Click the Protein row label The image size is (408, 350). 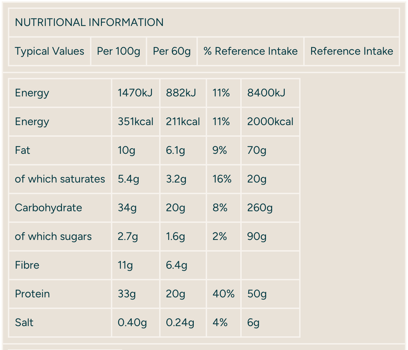point(32,294)
